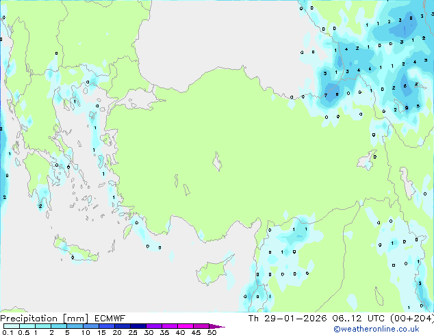Select the "06..12 UTC" time range text
The image size is (434, 335).
click(x=358, y=319)
